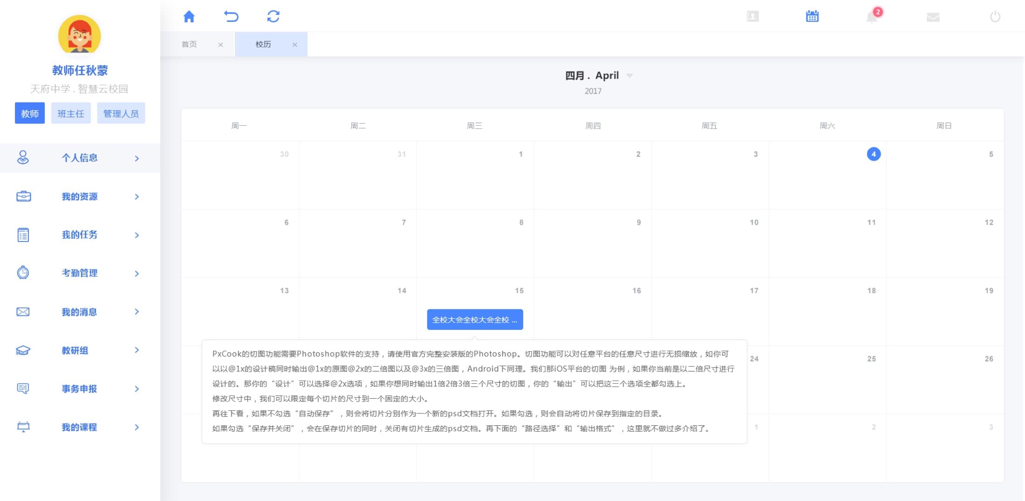Expand 考勤管理 chevron

(137, 274)
